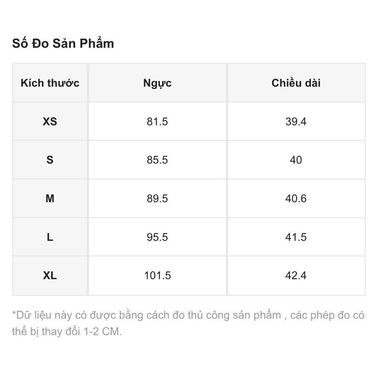Click the 40 length value for size S
This screenshot has height=378, width=378.
296,160
